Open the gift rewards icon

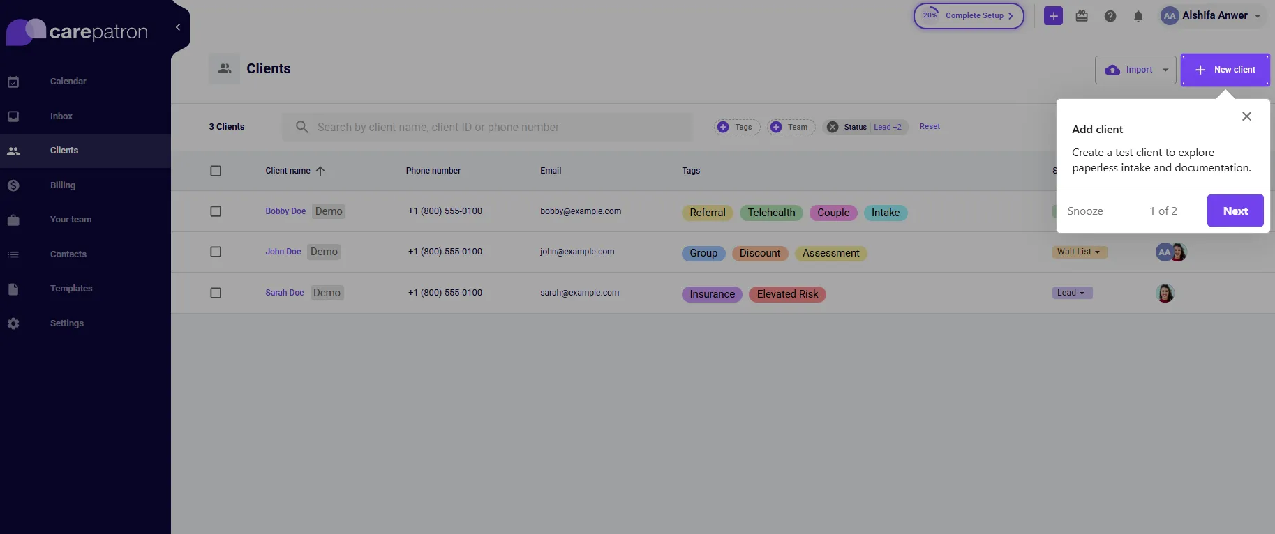pos(1082,16)
